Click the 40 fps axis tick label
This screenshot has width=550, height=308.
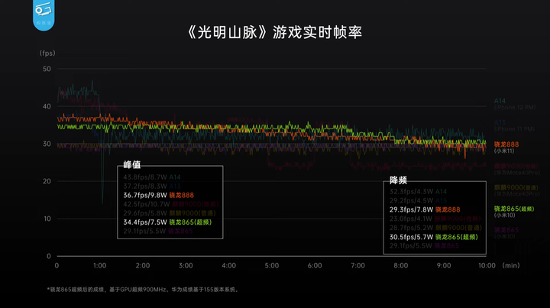tap(47, 106)
